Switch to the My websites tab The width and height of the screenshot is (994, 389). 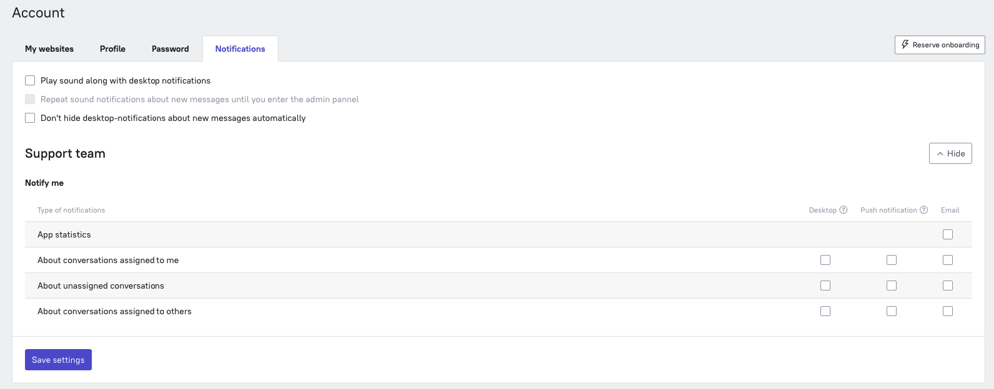49,49
